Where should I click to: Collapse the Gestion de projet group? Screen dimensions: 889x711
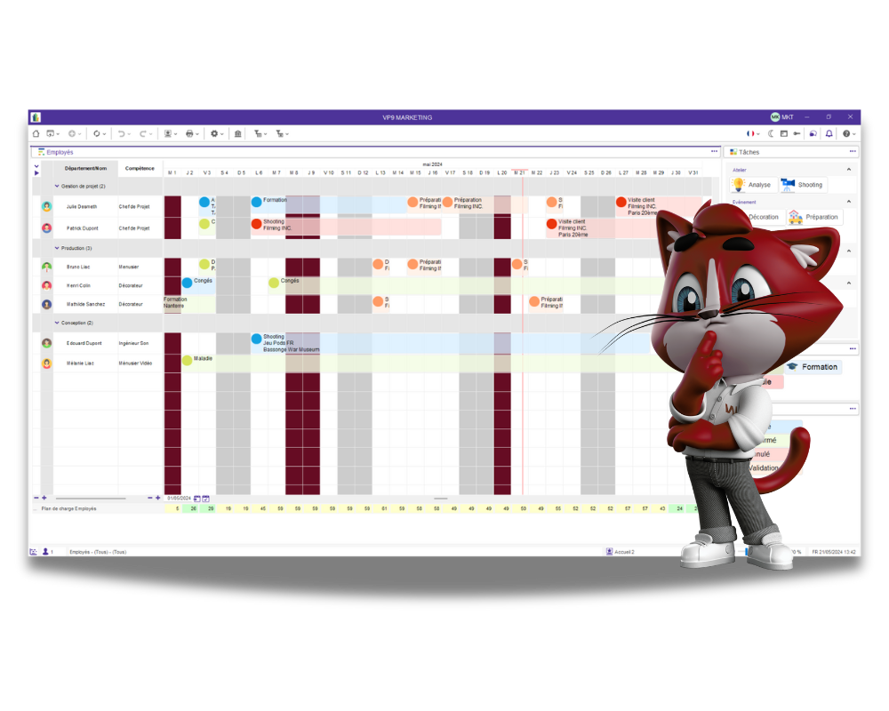57,186
